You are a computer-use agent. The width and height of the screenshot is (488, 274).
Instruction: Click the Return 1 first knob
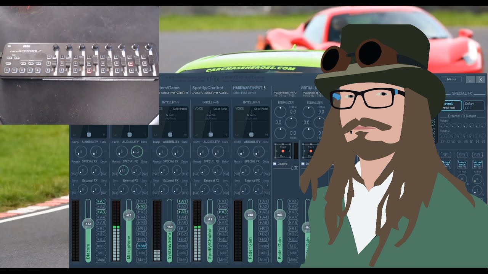coord(442,125)
